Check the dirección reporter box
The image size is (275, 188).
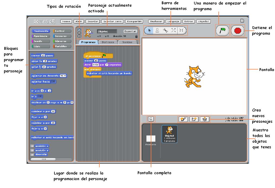coord(32,154)
